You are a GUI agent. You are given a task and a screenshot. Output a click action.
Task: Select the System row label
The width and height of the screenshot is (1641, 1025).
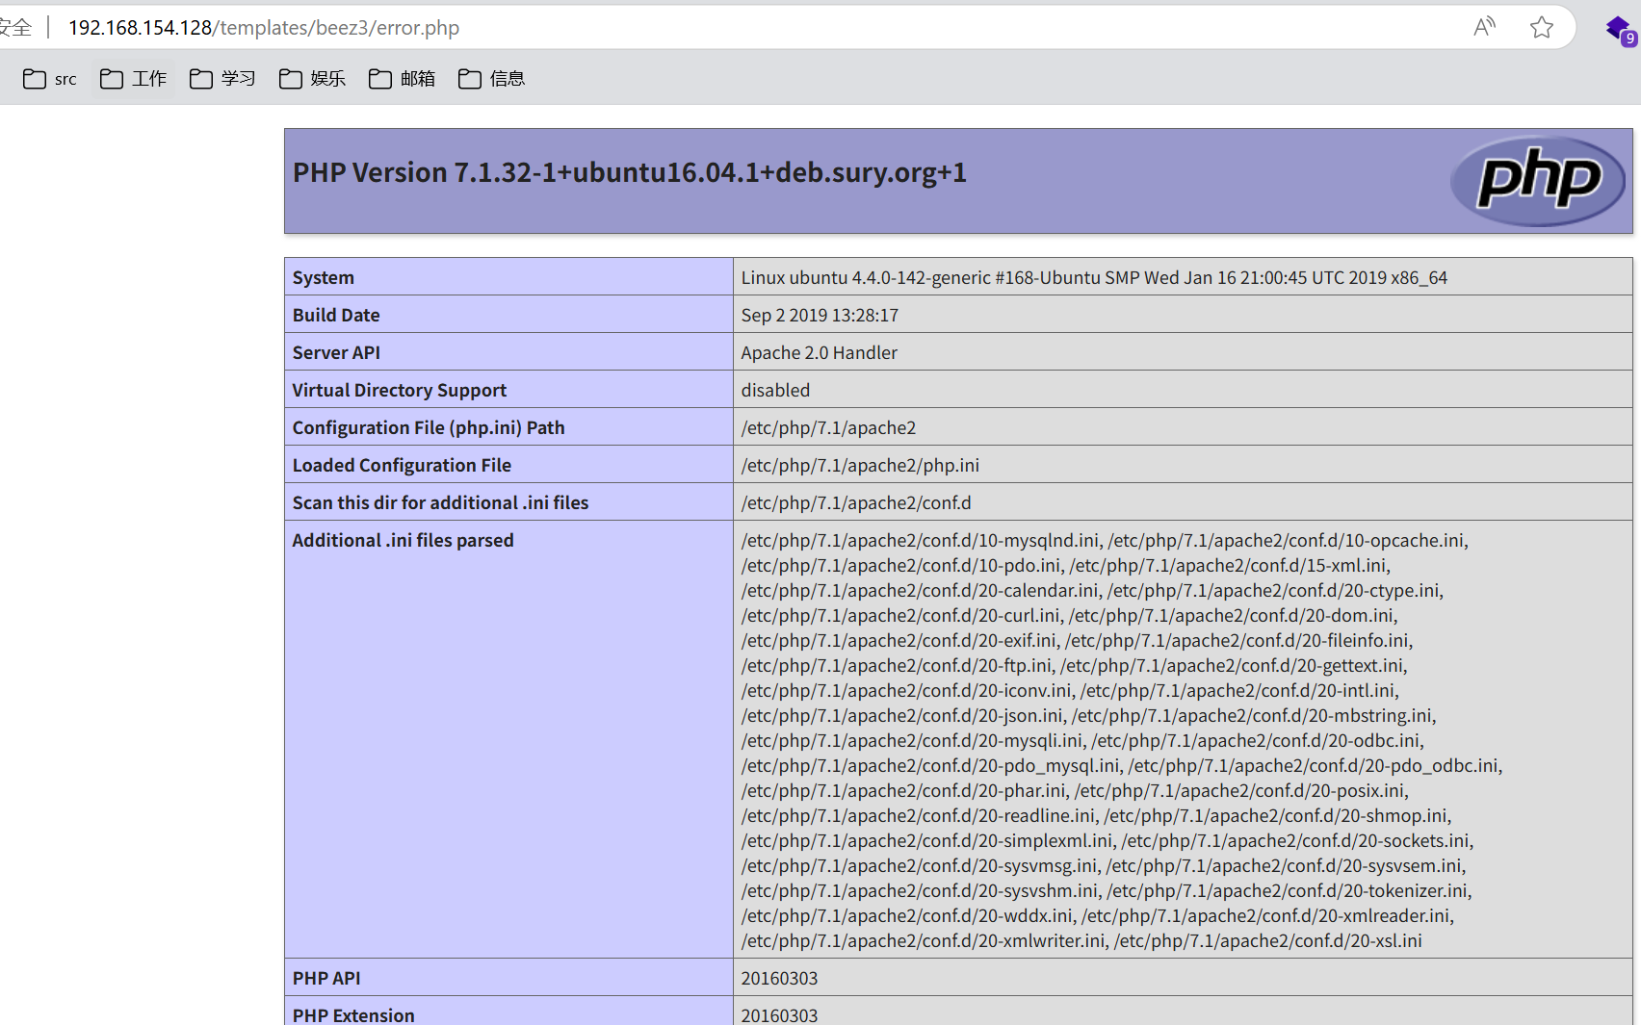[324, 277]
